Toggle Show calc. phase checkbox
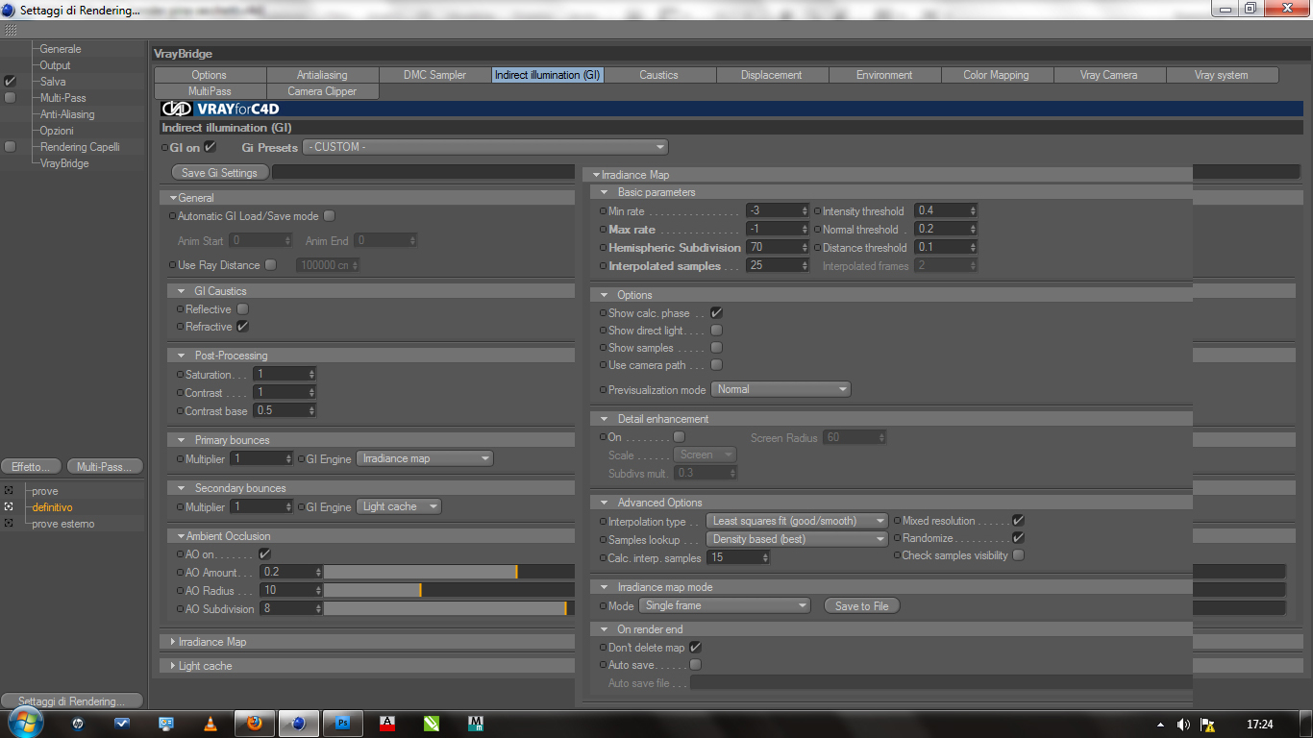Screen dimensions: 1313x738 716,313
